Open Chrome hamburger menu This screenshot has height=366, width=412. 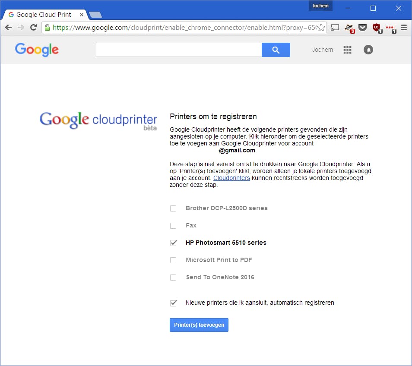point(404,27)
